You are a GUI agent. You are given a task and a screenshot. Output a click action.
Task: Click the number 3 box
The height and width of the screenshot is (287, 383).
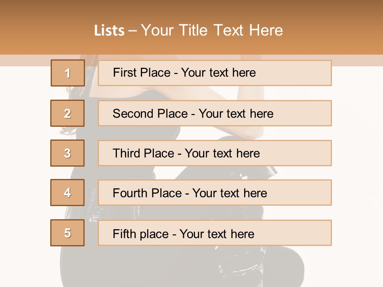tap(67, 153)
